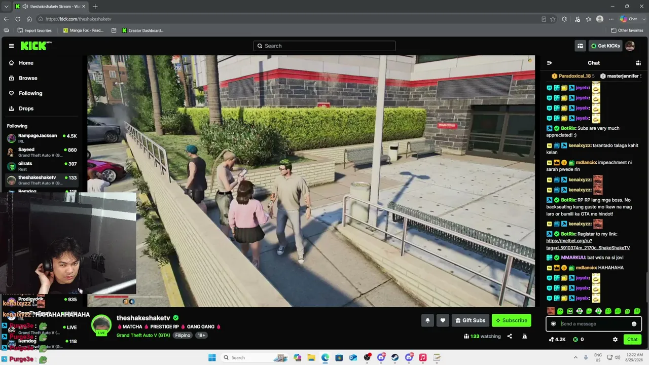Open chat identity shield icon
Viewport: 649px width, 365px height.
pyautogui.click(x=553, y=324)
